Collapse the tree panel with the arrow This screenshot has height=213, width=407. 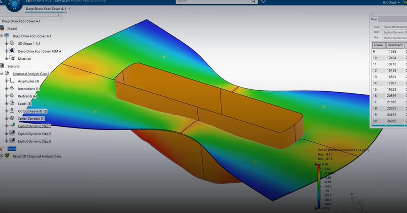[x=59, y=15]
